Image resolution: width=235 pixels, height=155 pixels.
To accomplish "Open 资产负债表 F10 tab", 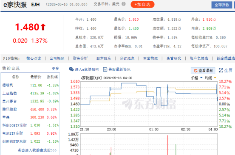I will click(x=199, y=58).
